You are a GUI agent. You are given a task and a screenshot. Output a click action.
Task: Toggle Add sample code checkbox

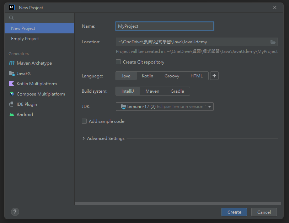coord(84,121)
